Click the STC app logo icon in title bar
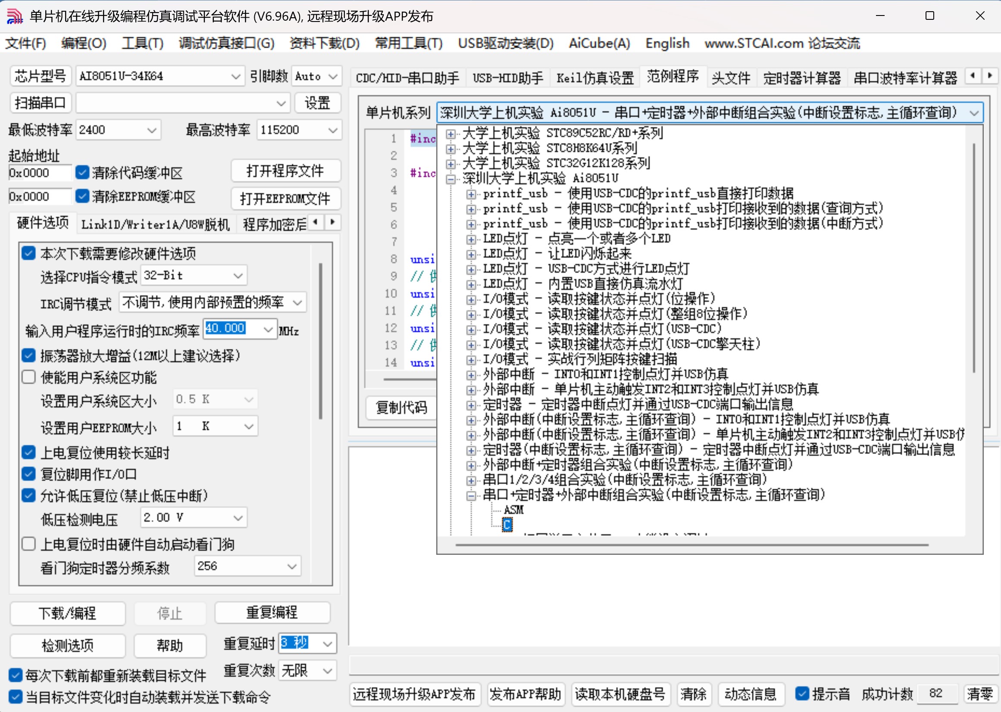The image size is (1001, 712). (x=15, y=16)
